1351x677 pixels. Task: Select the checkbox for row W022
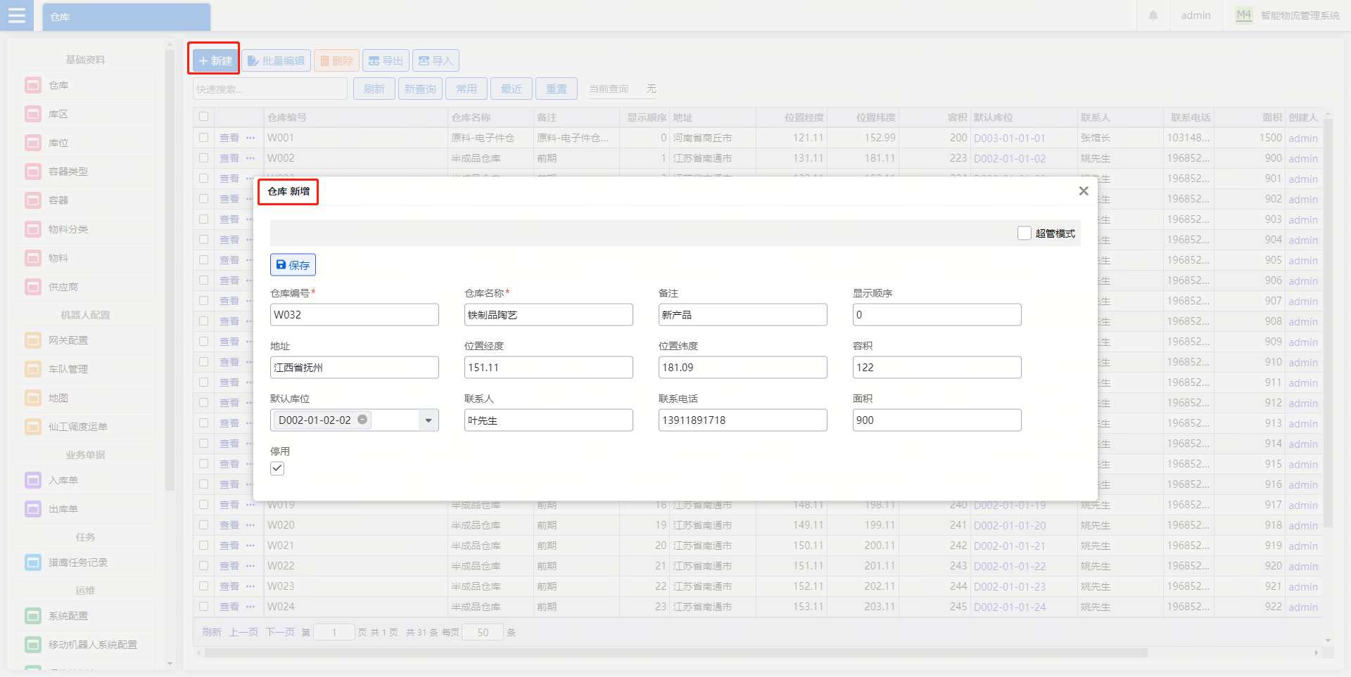[x=203, y=566]
